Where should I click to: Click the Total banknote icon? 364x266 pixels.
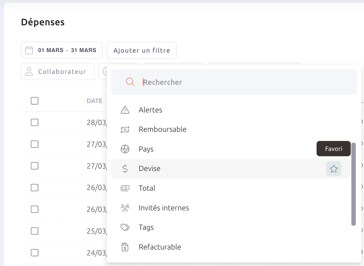click(x=125, y=188)
